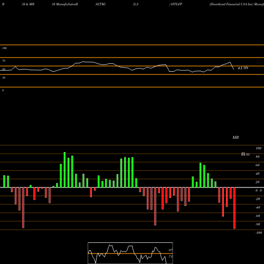Click the -20 label on MR axis

click(258, 199)
